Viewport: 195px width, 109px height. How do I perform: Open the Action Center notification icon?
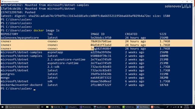pyautogui.click(x=192, y=107)
